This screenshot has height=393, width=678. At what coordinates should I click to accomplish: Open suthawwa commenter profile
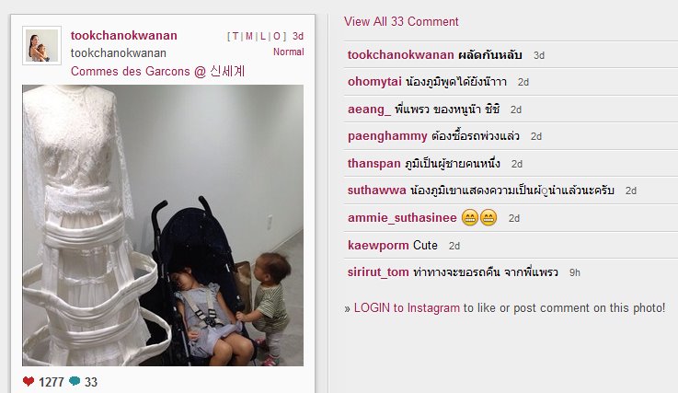coord(376,191)
